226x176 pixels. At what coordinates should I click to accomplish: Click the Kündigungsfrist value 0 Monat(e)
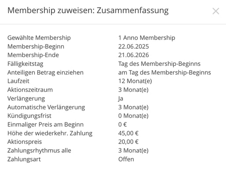[x=133, y=116]
